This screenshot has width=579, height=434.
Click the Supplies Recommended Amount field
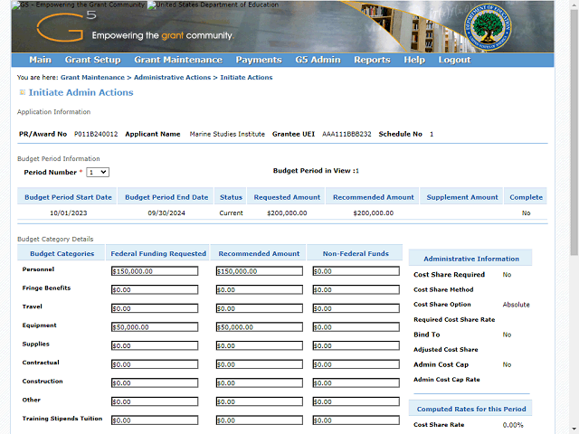pyautogui.click(x=259, y=345)
